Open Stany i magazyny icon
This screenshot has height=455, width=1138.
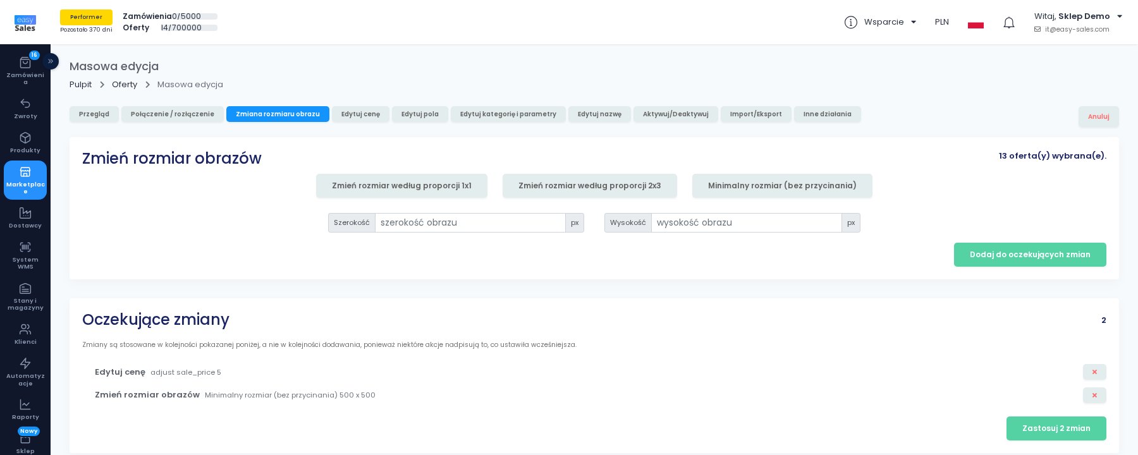(x=25, y=288)
